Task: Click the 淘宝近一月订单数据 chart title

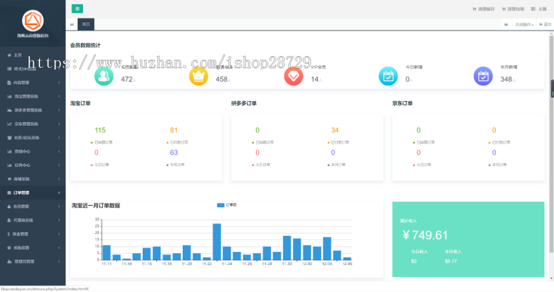Action: point(96,206)
